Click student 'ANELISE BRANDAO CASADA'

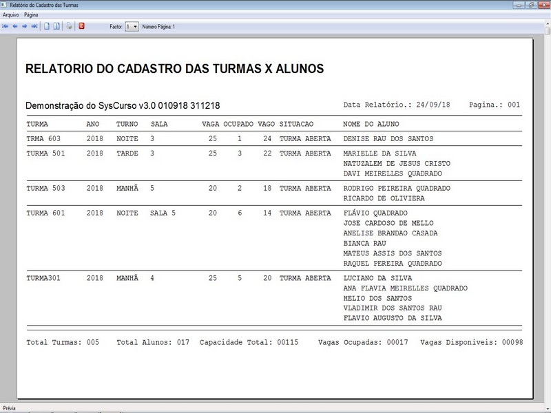pos(391,233)
